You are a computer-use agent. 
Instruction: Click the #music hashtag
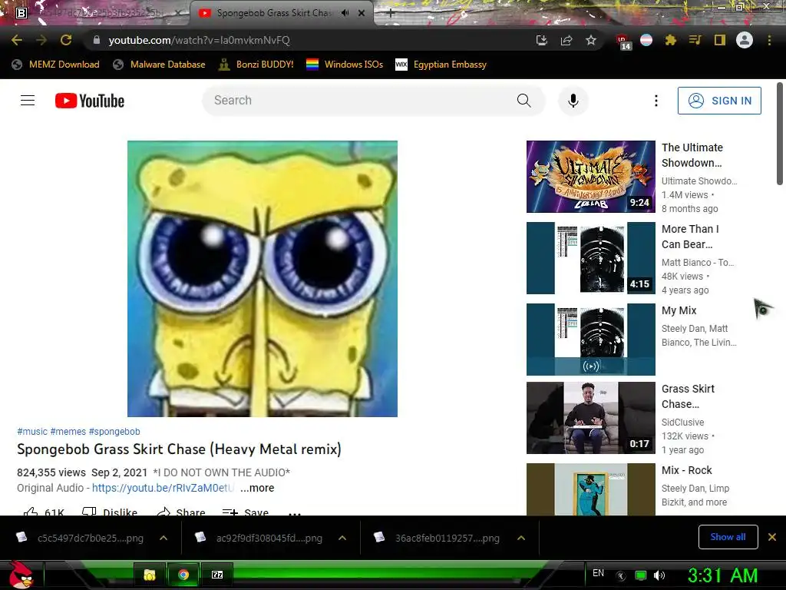pyautogui.click(x=32, y=432)
